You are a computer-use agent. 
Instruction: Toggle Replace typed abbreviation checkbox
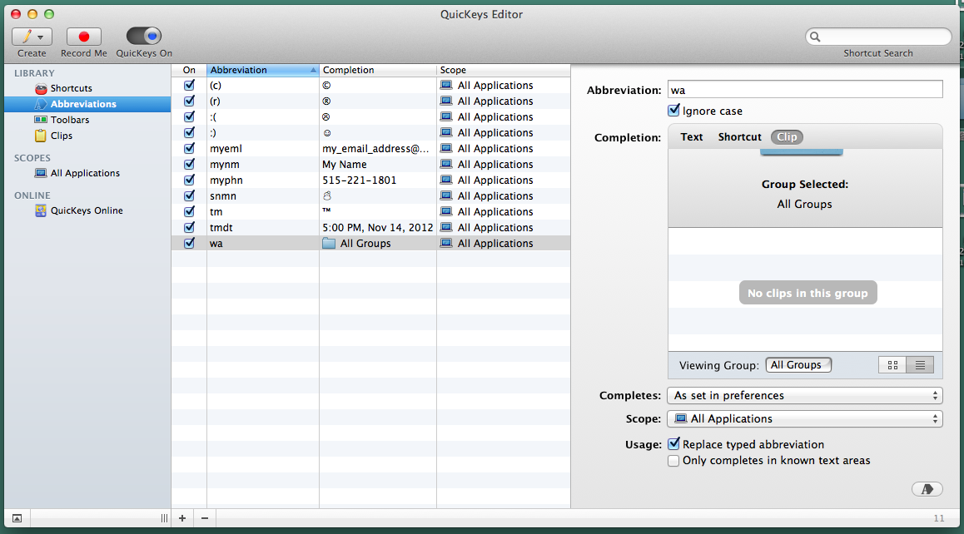point(673,444)
